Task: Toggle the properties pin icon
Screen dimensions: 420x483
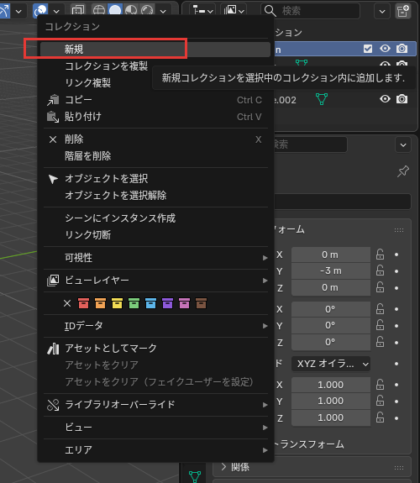Action: (403, 171)
